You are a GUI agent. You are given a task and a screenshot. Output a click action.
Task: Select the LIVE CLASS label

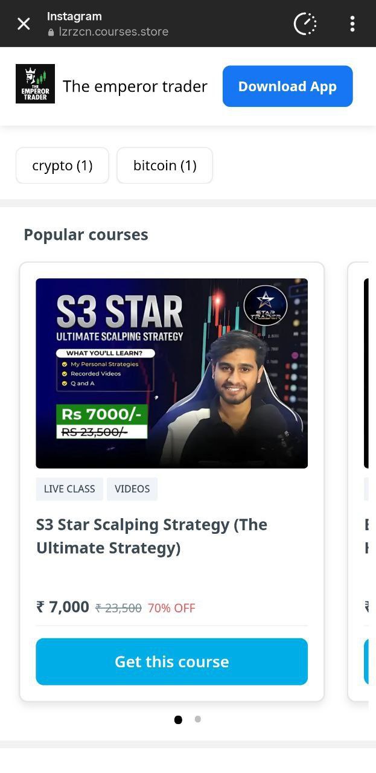[x=69, y=489]
